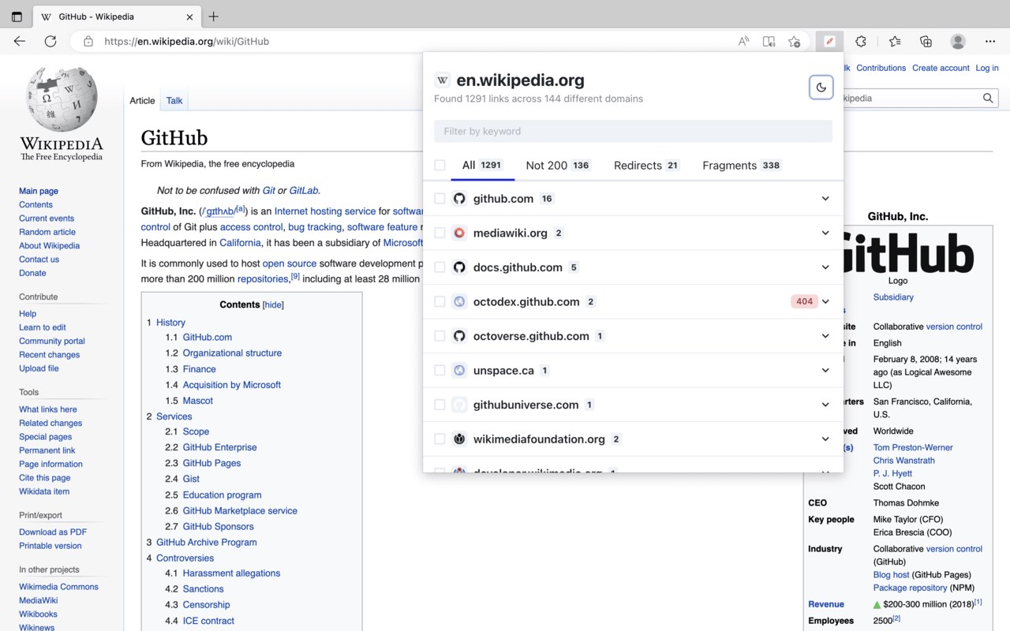The width and height of the screenshot is (1010, 631).
Task: Click the Log in link
Action: (x=987, y=68)
